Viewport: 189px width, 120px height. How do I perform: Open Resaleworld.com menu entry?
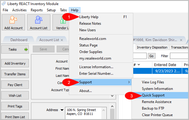pyautogui.click(x=101, y=39)
